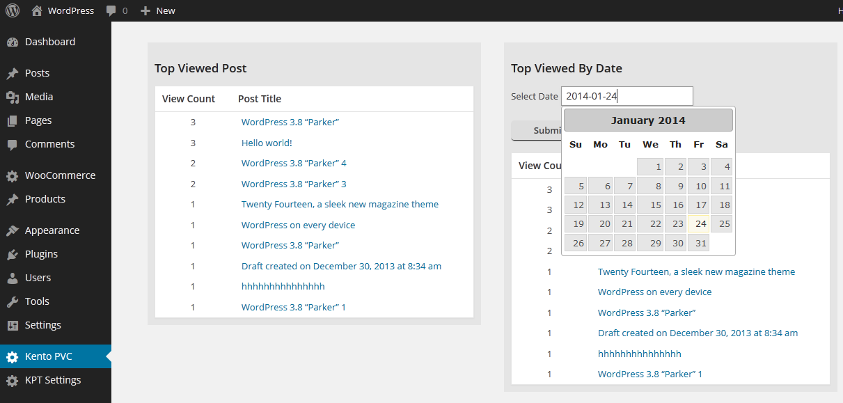Click the Plugins plug icon in the sidebar
843x403 pixels.
[x=13, y=255]
